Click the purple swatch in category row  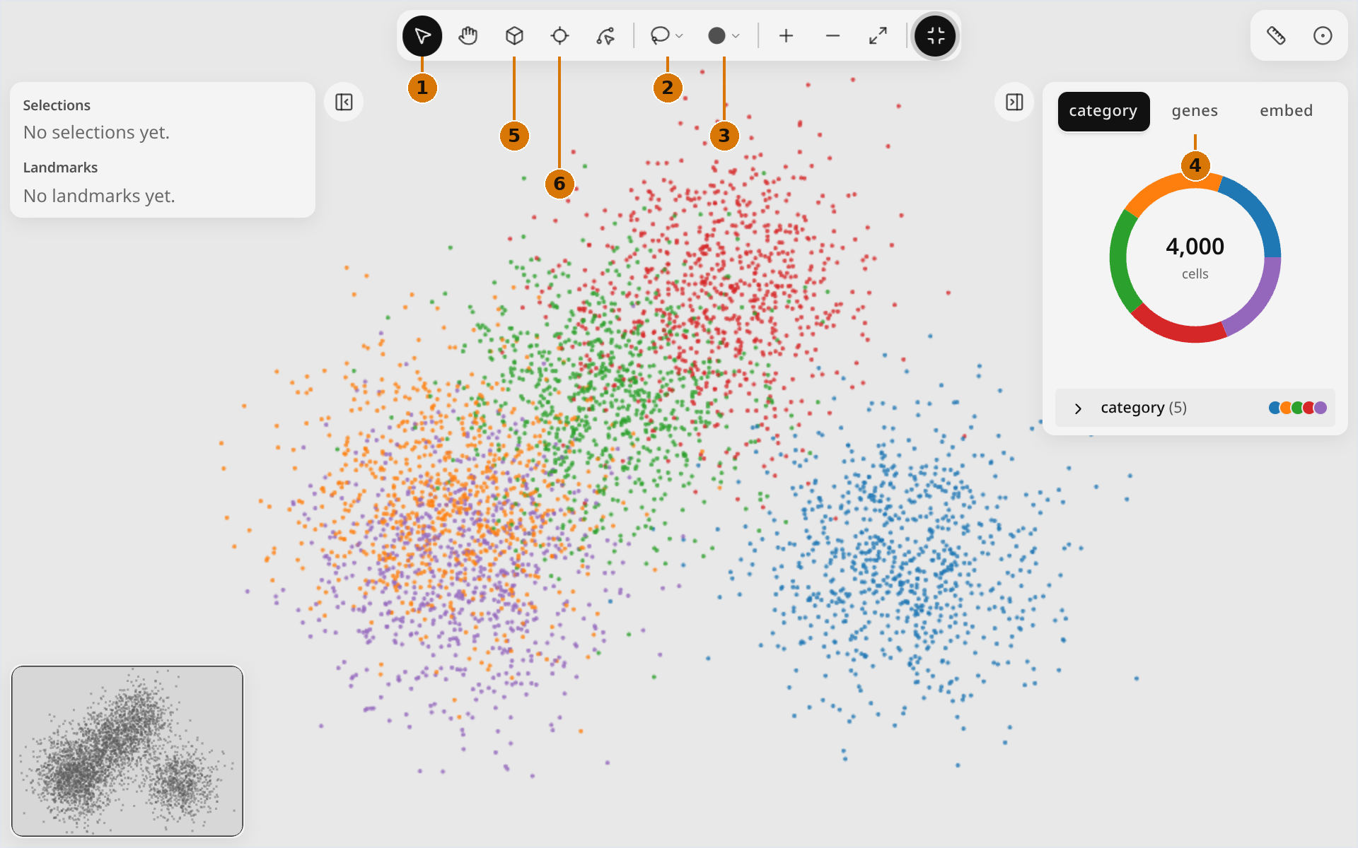[1321, 408]
